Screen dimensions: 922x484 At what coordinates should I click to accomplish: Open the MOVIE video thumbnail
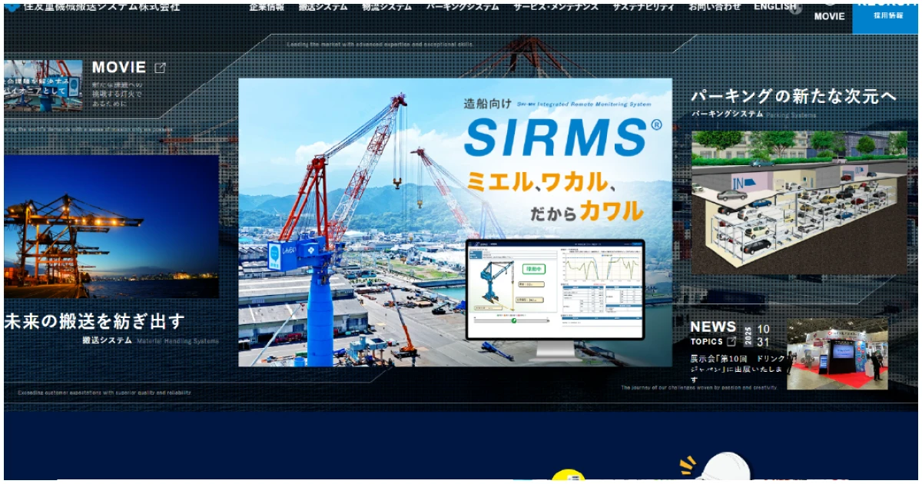[43, 85]
